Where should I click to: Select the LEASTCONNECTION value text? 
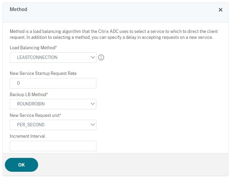click(x=37, y=58)
